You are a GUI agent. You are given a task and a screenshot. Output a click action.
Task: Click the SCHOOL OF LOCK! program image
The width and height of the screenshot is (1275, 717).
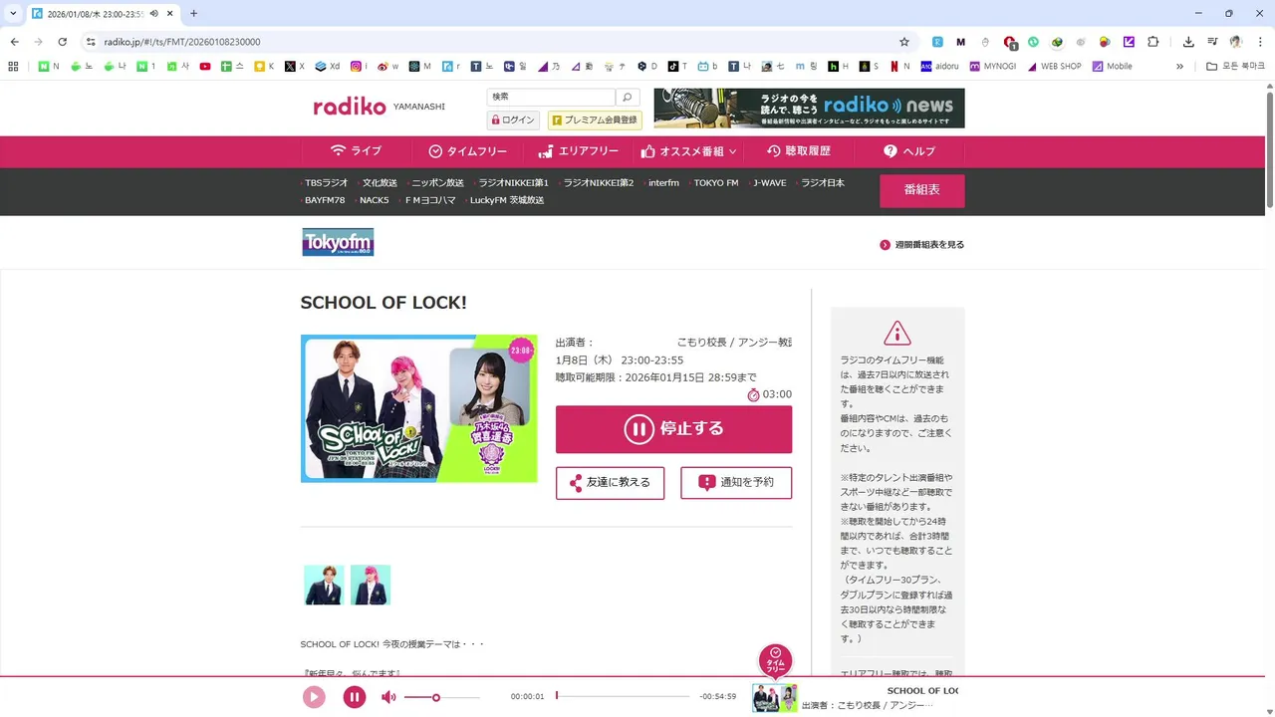click(x=418, y=408)
